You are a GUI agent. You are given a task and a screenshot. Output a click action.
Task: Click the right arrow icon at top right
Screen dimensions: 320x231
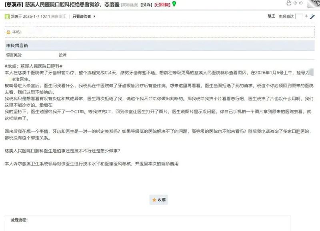(x=300, y=3)
